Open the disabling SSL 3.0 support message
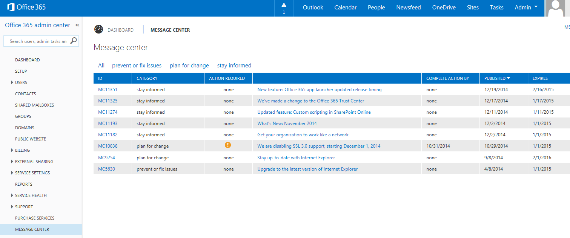 pos(319,146)
